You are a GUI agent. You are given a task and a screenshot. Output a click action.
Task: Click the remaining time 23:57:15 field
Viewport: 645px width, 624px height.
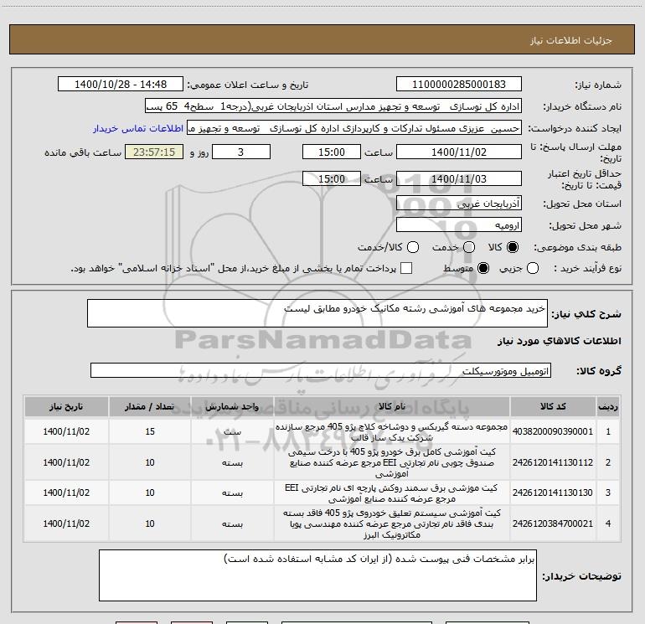[154, 152]
